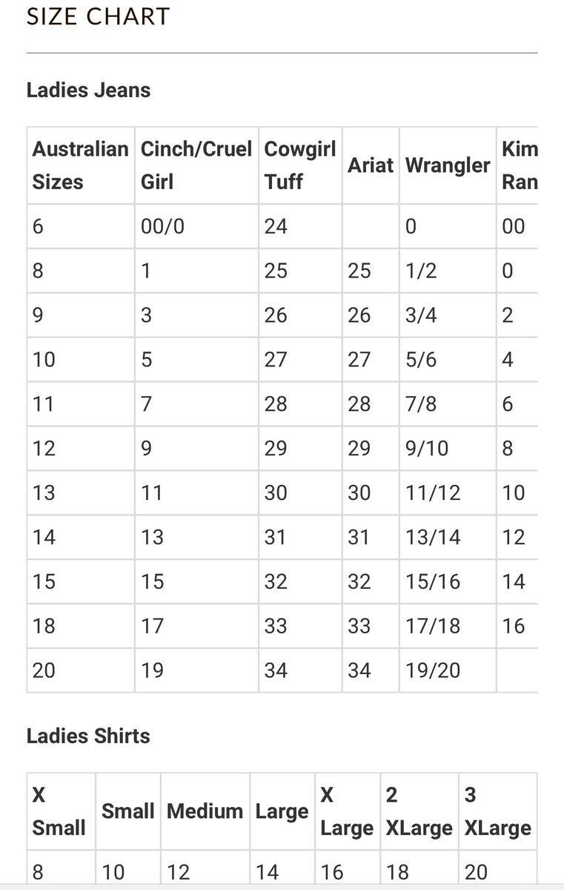Select the Wrangler 5/6 size cell

[x=421, y=360]
